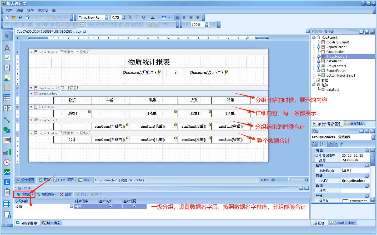The image size is (377, 235).
Task: Select the Subreport control tool
Action: [7, 192]
